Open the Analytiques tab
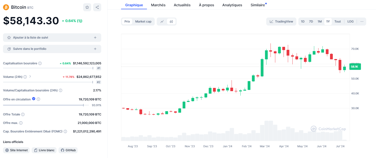Viewport: 376px width, 158px height. [232, 5]
